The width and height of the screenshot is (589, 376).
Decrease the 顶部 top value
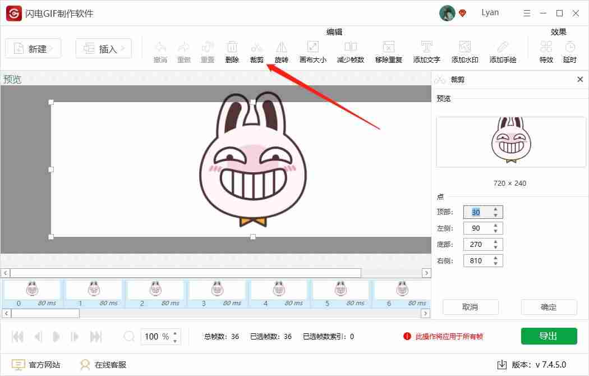coord(496,215)
